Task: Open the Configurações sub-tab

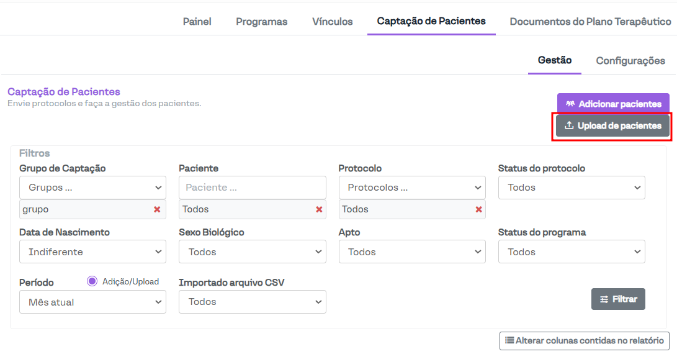Action: [x=630, y=61]
